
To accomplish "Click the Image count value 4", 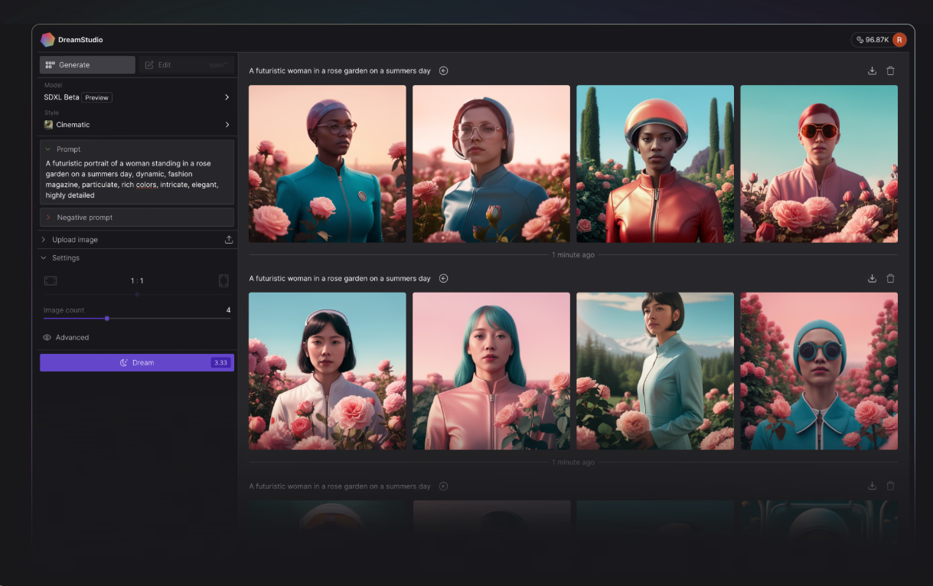I will pyautogui.click(x=228, y=310).
